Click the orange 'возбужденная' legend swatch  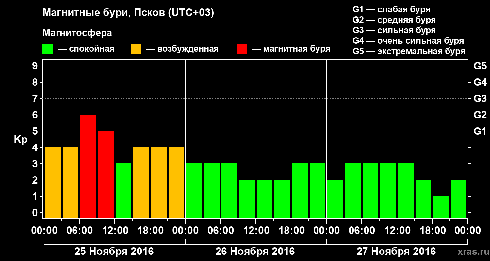tap(136, 49)
